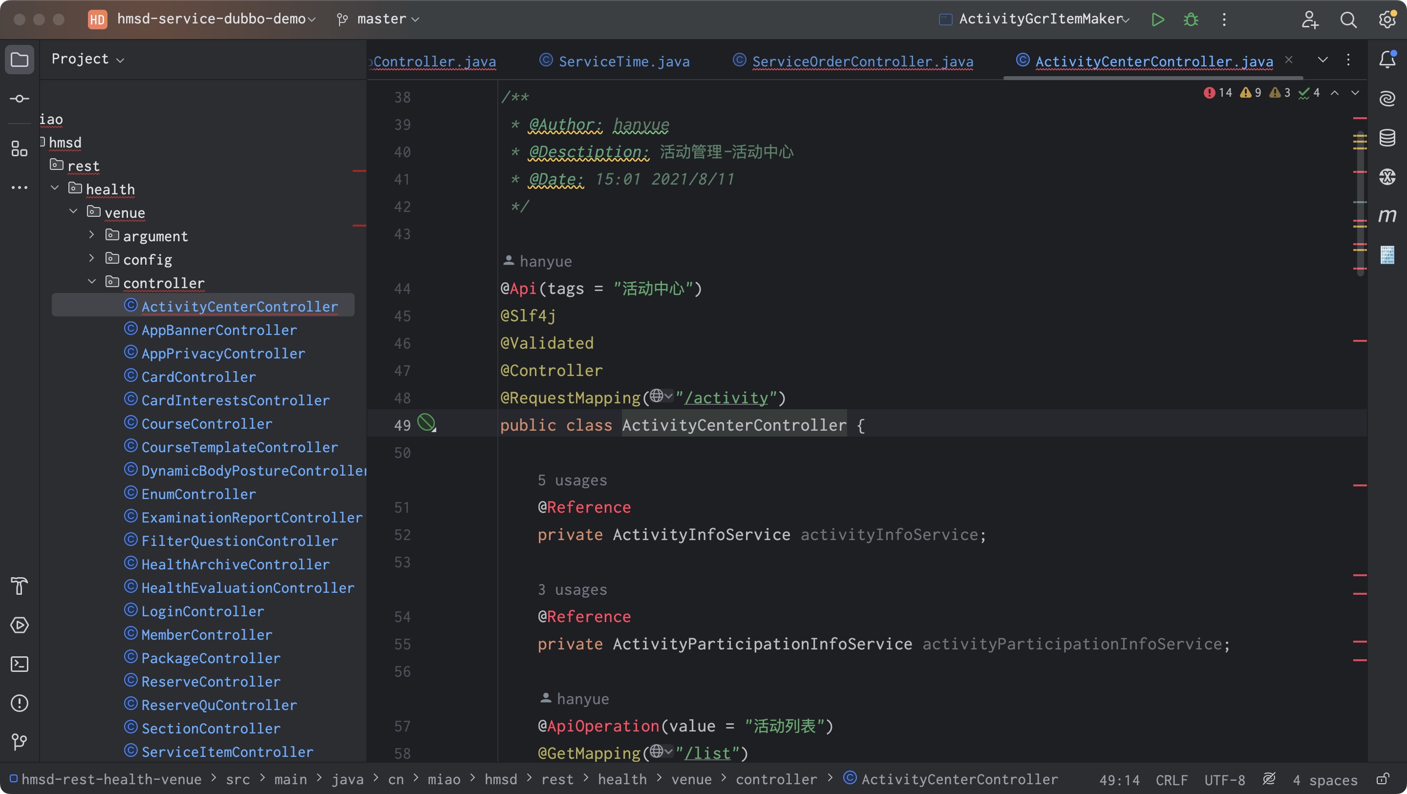Click the /list mapping URL
This screenshot has width=1407, height=794.
(x=707, y=753)
